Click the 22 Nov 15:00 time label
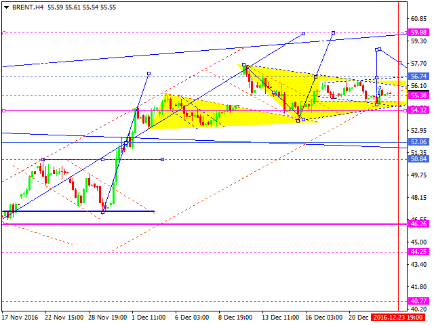Image resolution: width=434 pixels, height=325 pixels. (64, 318)
